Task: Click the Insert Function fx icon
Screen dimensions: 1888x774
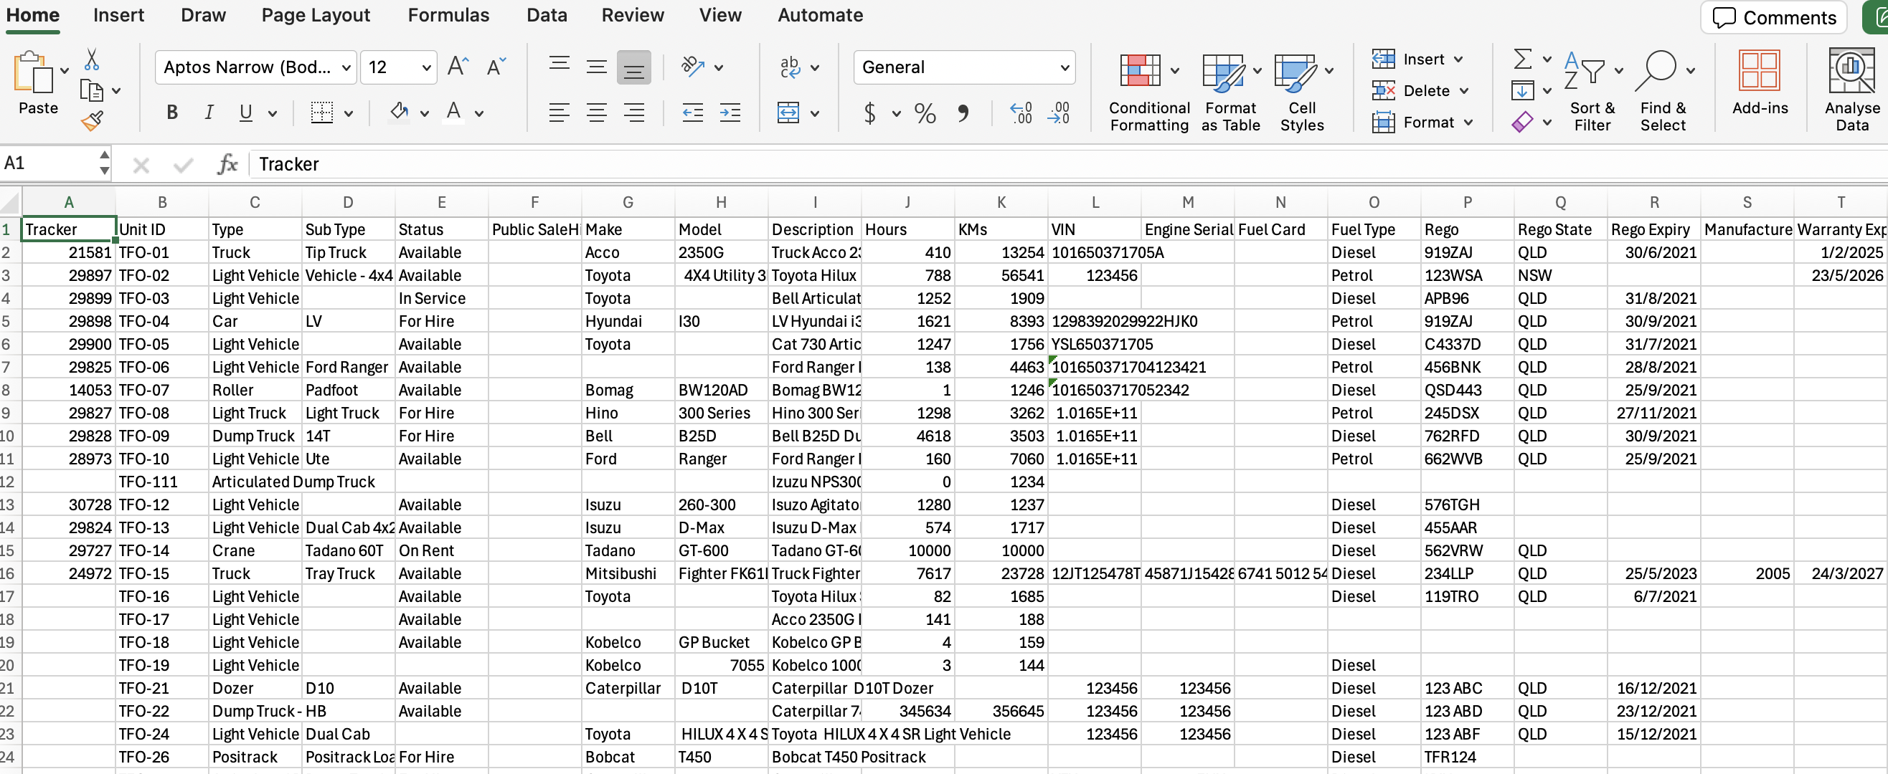Action: coord(228,163)
